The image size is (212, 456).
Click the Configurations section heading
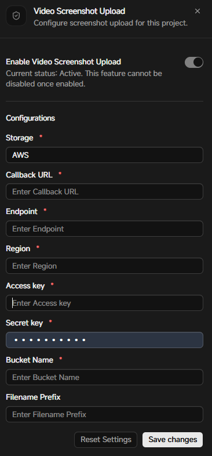[31, 118]
